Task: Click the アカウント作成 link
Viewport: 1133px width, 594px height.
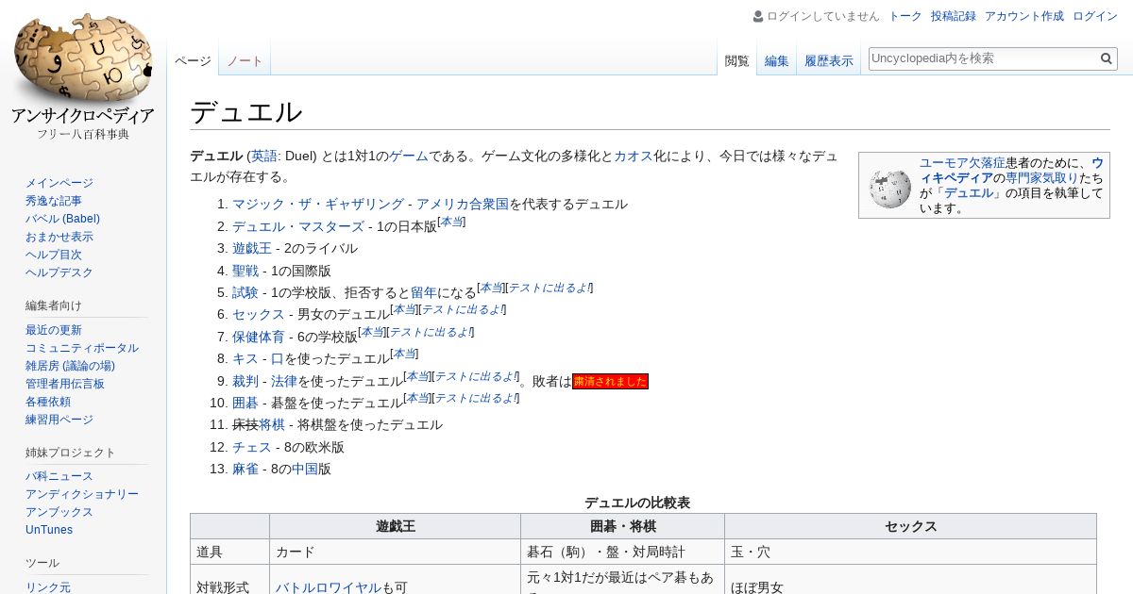Action: (1024, 16)
